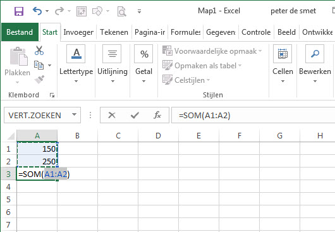Switch to the Invoegen ribbon tab

(78, 32)
